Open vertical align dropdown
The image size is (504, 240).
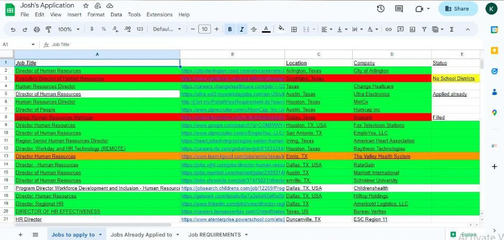pos(342,30)
